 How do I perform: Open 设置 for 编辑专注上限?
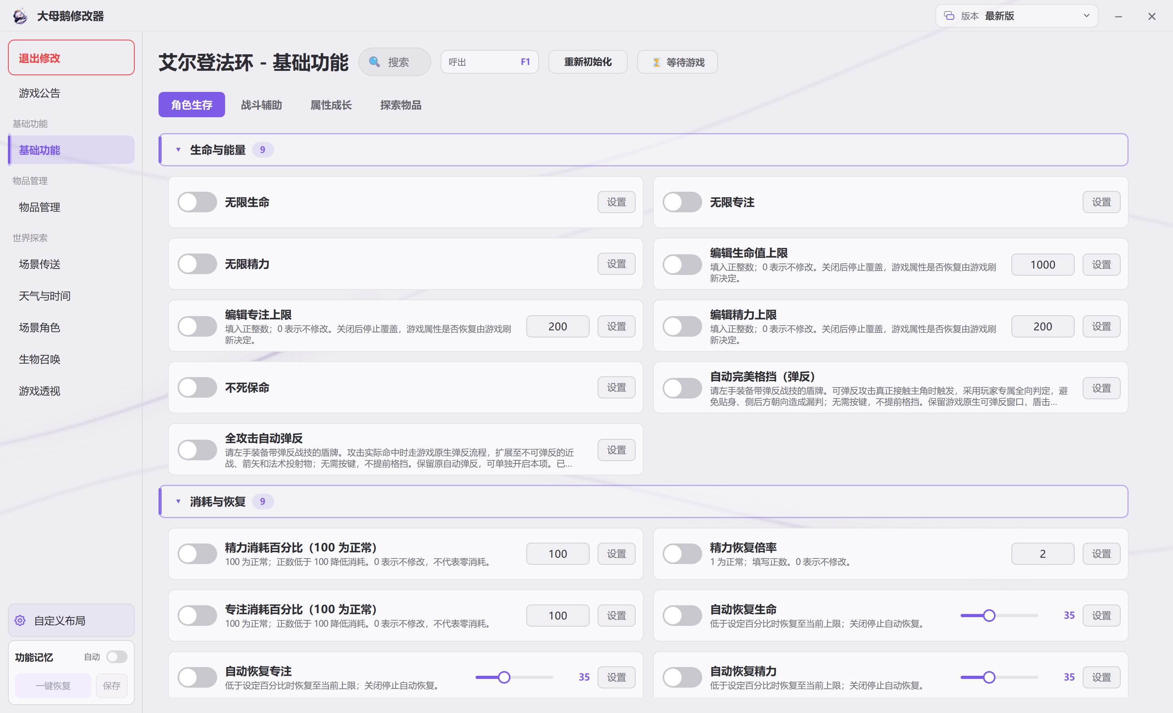tap(617, 326)
